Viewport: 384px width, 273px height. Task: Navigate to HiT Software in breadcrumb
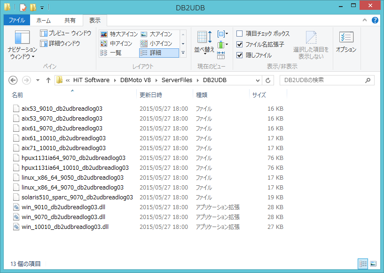(x=91, y=80)
